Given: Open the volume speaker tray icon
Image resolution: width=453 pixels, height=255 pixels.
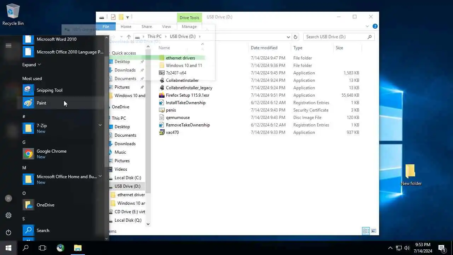Looking at the screenshot, I should click(407, 248).
